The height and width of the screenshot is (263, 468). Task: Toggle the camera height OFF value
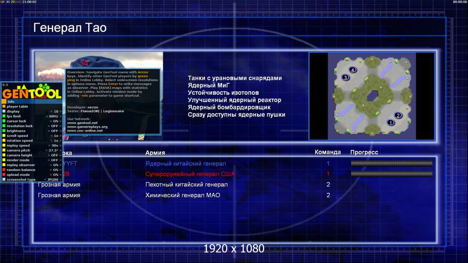point(54,155)
